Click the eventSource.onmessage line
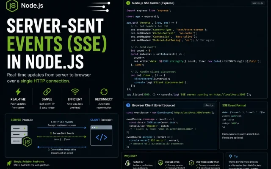The height and width of the screenshot is (169, 271). tap(150, 119)
